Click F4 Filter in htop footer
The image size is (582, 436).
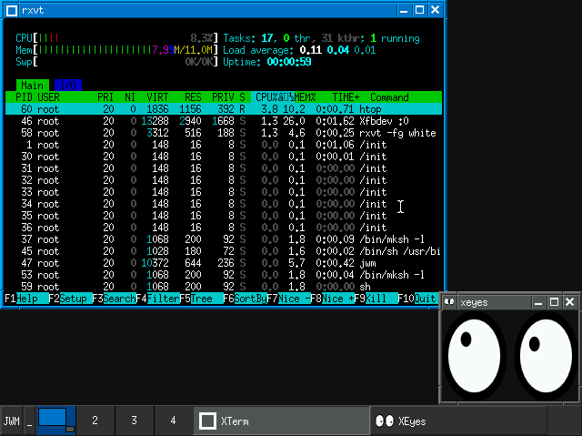[x=157, y=299]
